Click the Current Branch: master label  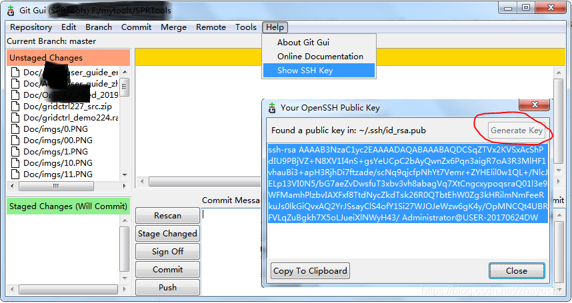click(x=51, y=41)
